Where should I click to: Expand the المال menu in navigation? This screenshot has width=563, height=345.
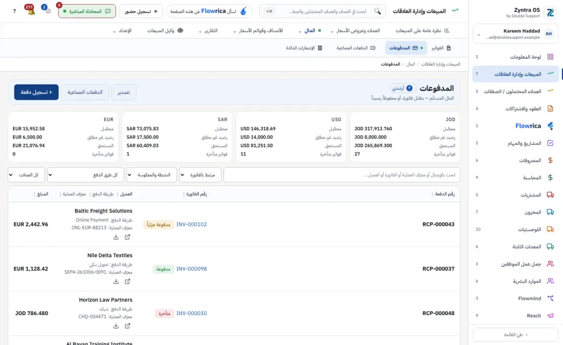click(x=310, y=31)
